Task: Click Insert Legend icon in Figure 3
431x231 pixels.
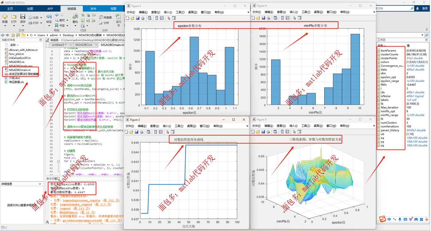Action: 162,18
